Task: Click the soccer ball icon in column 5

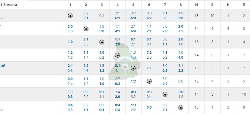Action: point(133,68)
